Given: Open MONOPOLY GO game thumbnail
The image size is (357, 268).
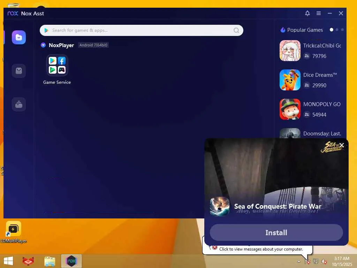Looking at the screenshot, I should (290, 109).
